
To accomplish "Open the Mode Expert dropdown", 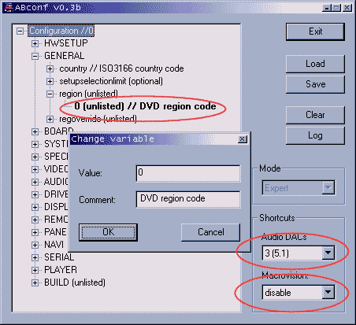I will (x=328, y=187).
